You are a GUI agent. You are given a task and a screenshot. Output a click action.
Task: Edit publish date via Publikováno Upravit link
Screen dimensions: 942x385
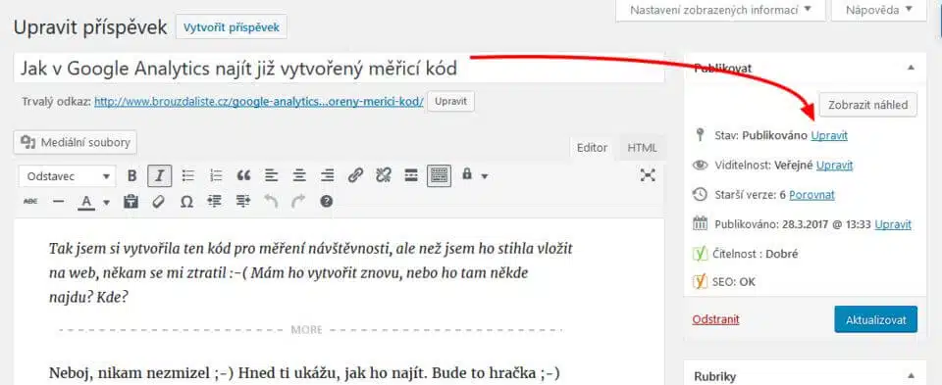[x=893, y=224]
